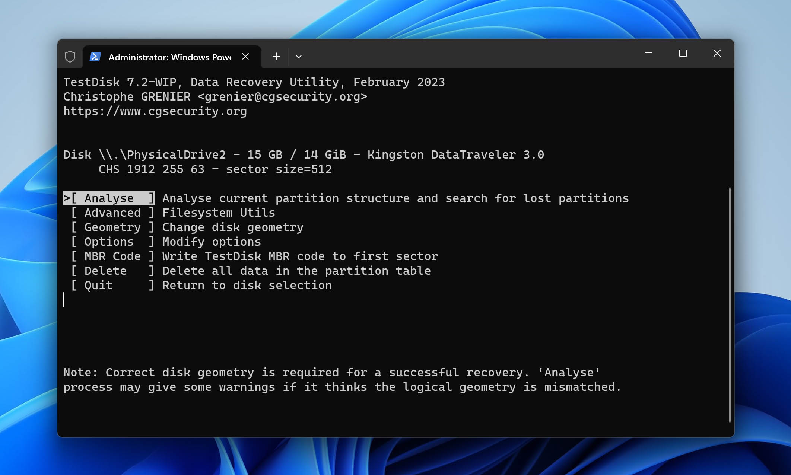Select the MBR Code menu option
The height and width of the screenshot is (475, 791).
112,256
